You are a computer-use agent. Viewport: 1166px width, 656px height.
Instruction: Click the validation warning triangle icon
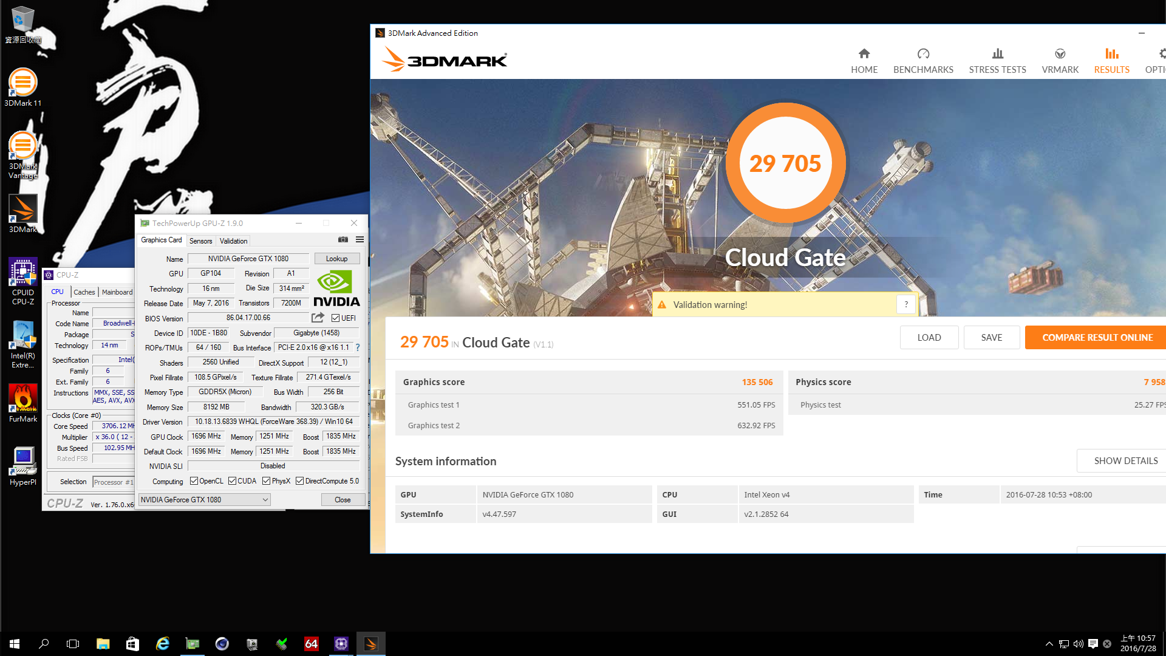662,305
